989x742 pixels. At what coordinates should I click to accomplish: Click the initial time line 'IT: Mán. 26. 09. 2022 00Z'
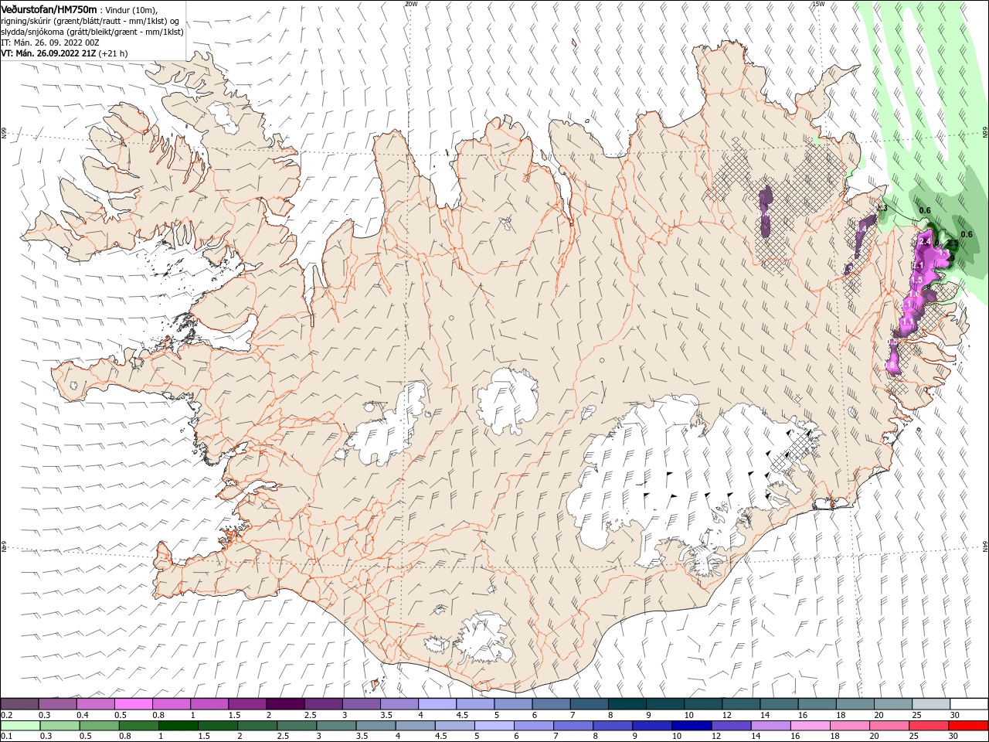50,43
